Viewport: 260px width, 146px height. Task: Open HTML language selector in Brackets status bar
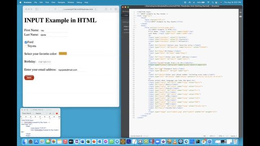click(221, 136)
